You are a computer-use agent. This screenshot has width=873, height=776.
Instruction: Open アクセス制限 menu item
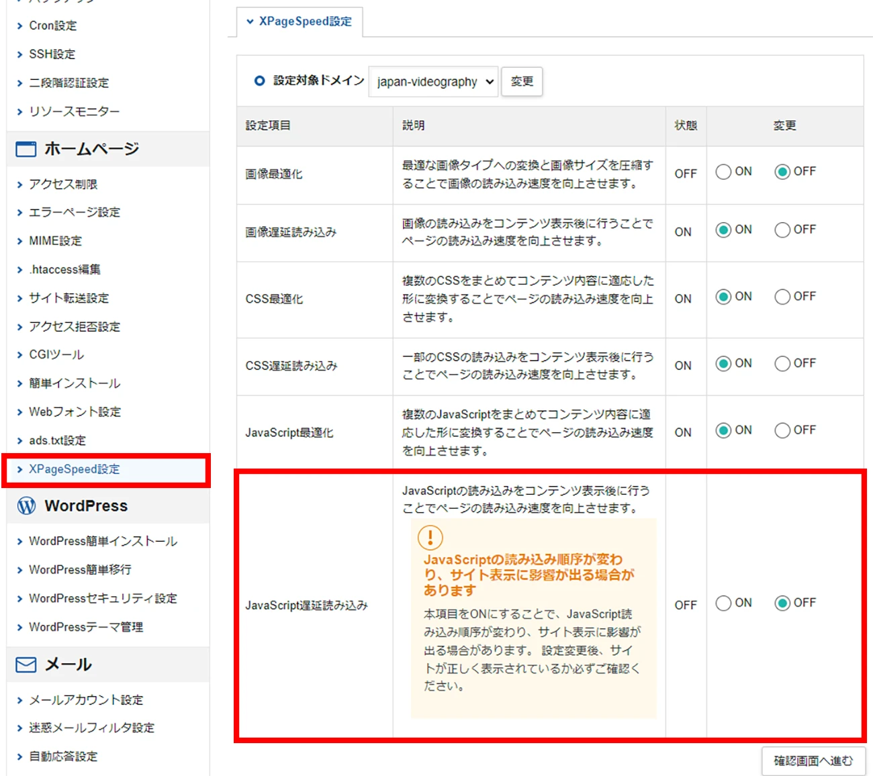click(x=63, y=184)
